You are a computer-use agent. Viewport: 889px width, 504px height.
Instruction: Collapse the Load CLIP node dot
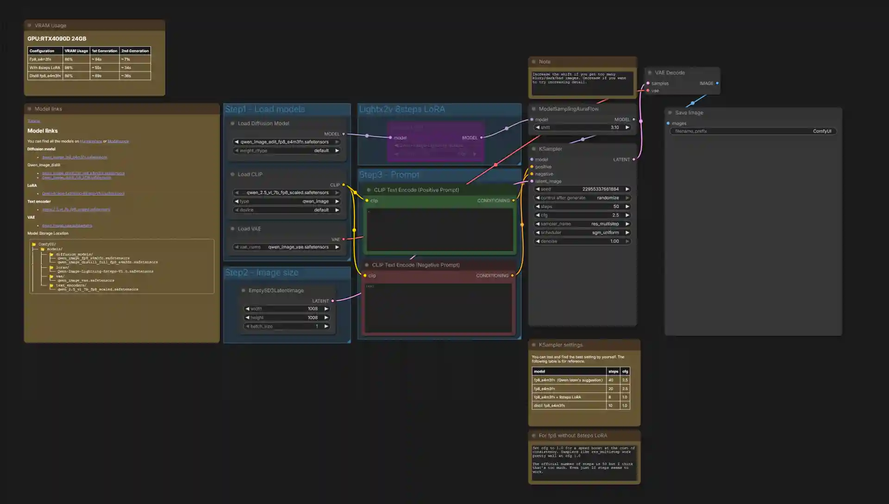pos(232,175)
